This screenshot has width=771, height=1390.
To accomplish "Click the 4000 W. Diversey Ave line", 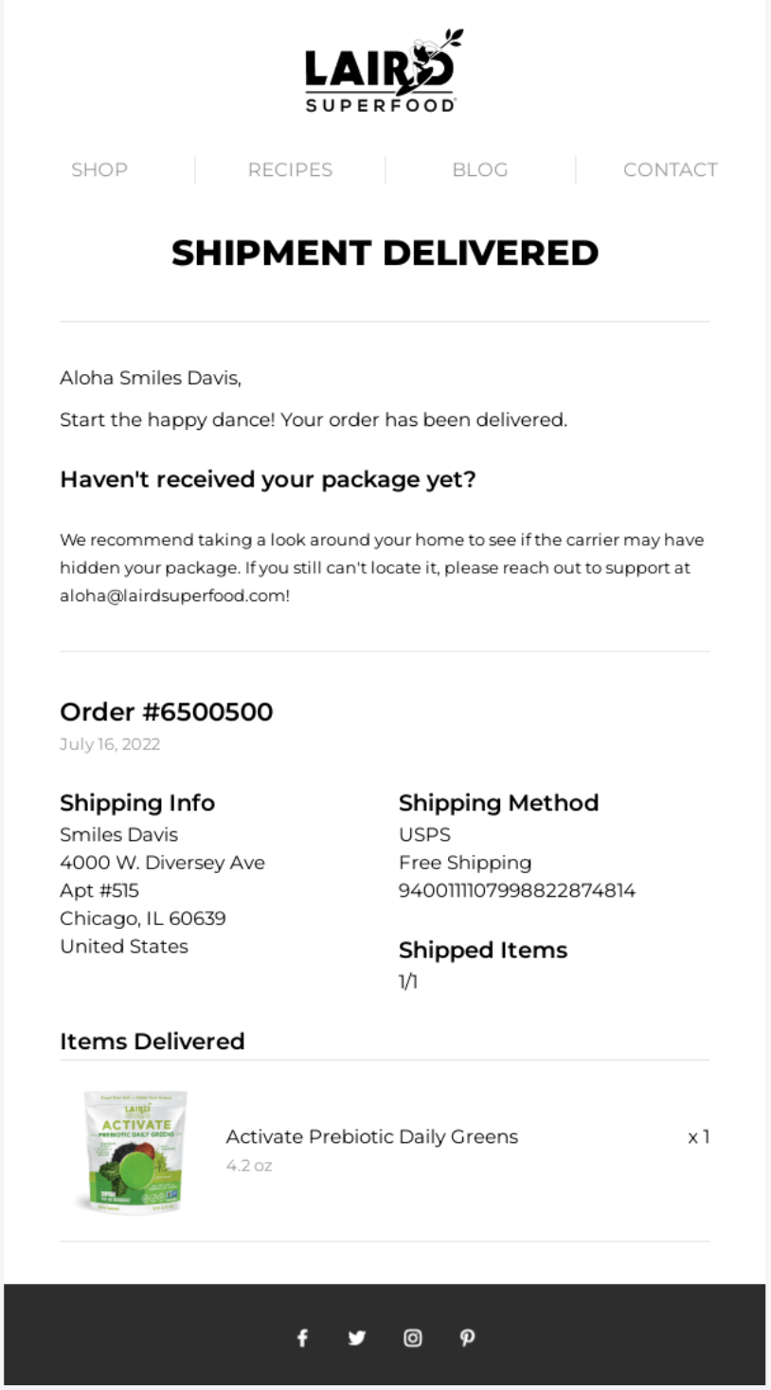I will click(x=162, y=863).
